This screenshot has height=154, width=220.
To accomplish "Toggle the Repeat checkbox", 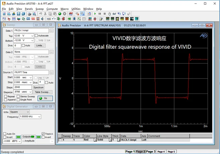I will point(6,97).
